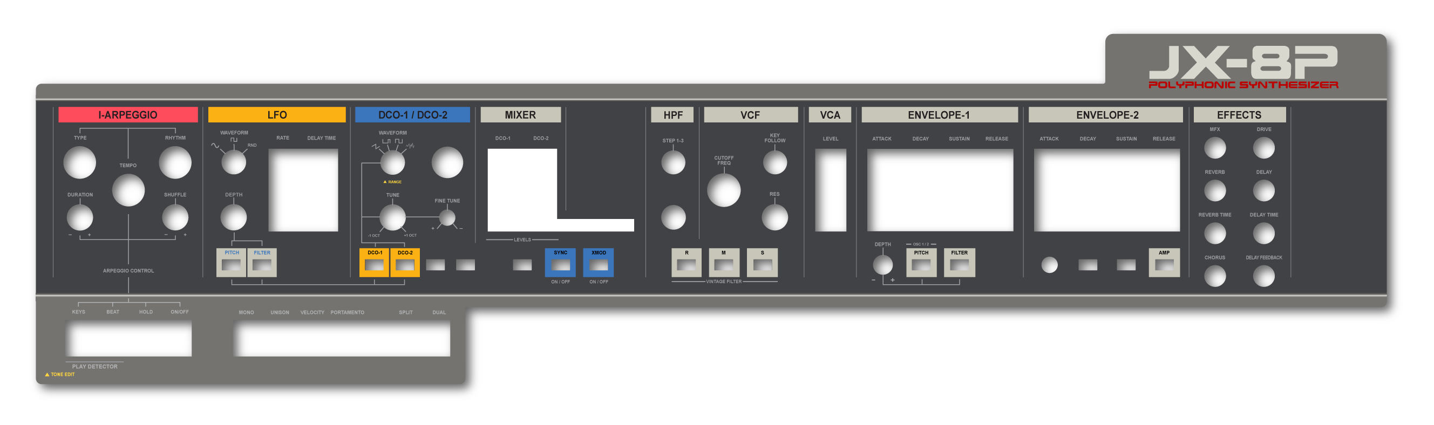Click the large TEMPO knob

point(128,190)
